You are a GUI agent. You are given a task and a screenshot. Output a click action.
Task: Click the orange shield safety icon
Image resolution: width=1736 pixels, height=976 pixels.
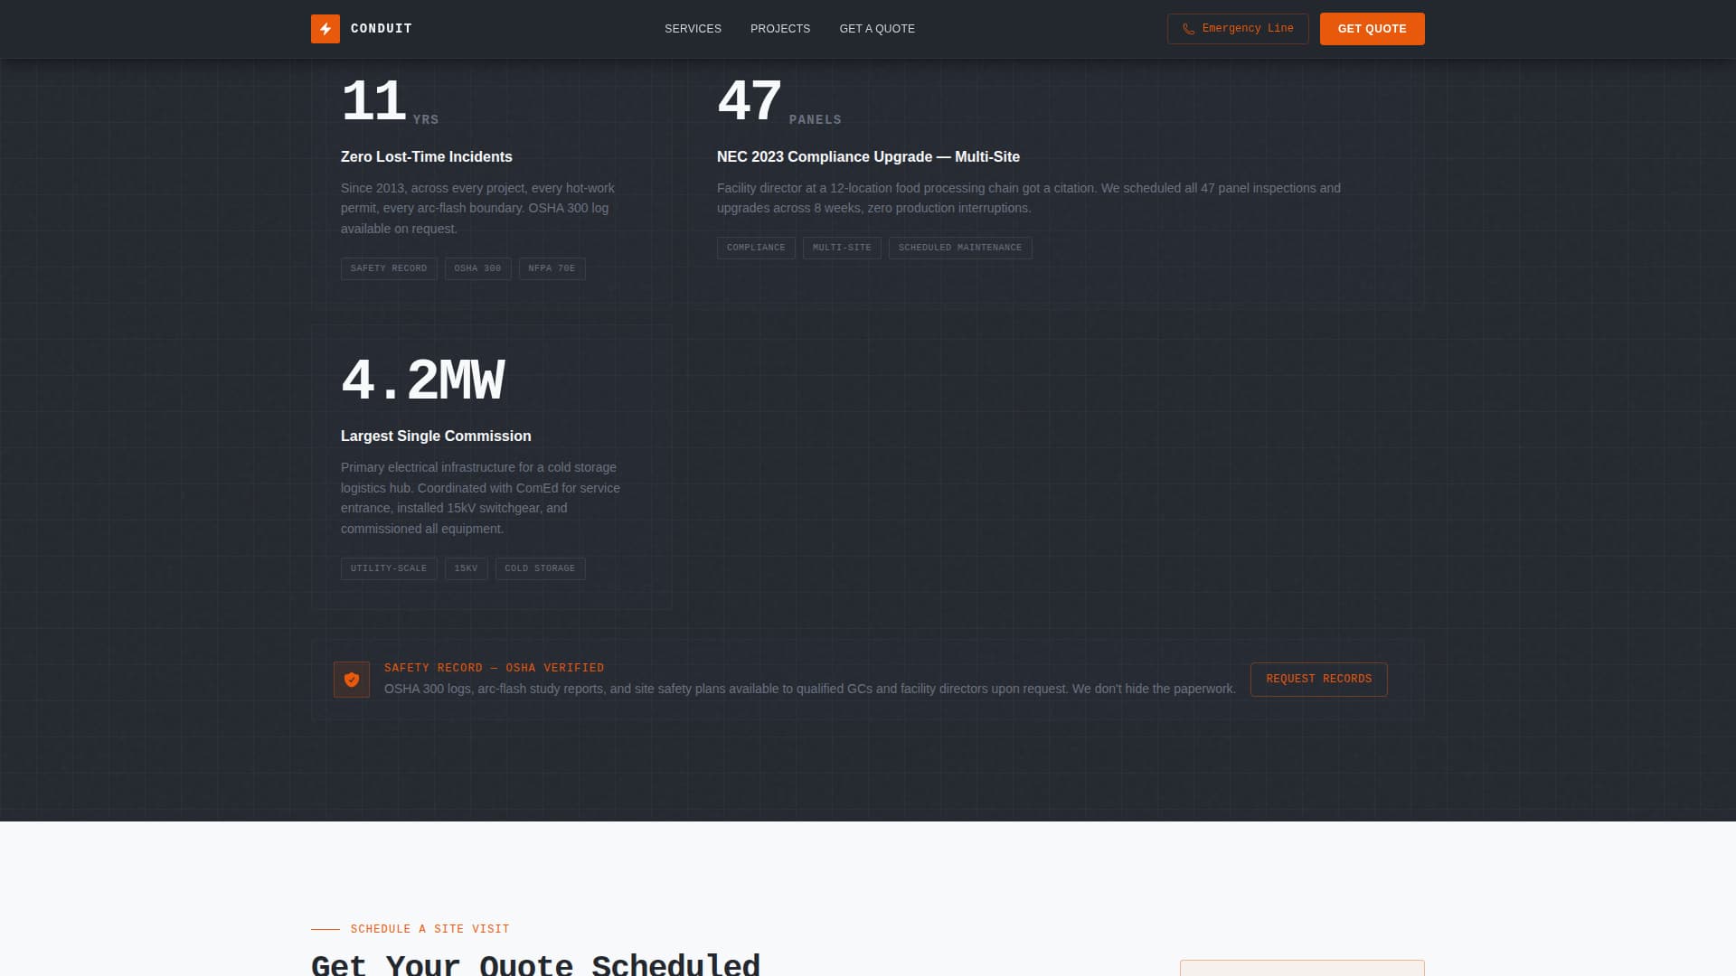click(x=352, y=680)
